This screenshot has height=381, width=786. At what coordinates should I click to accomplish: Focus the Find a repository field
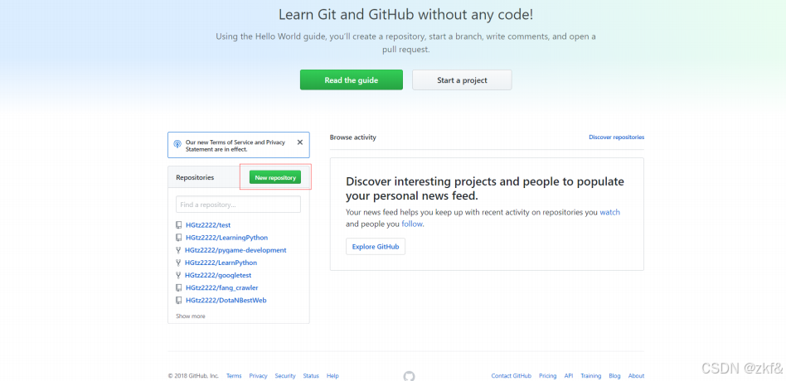pyautogui.click(x=238, y=205)
